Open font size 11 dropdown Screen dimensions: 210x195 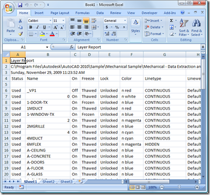click(x=64, y=20)
